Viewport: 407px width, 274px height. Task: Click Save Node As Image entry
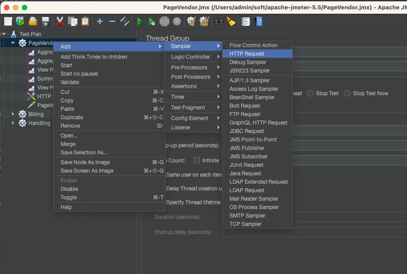click(x=109, y=162)
